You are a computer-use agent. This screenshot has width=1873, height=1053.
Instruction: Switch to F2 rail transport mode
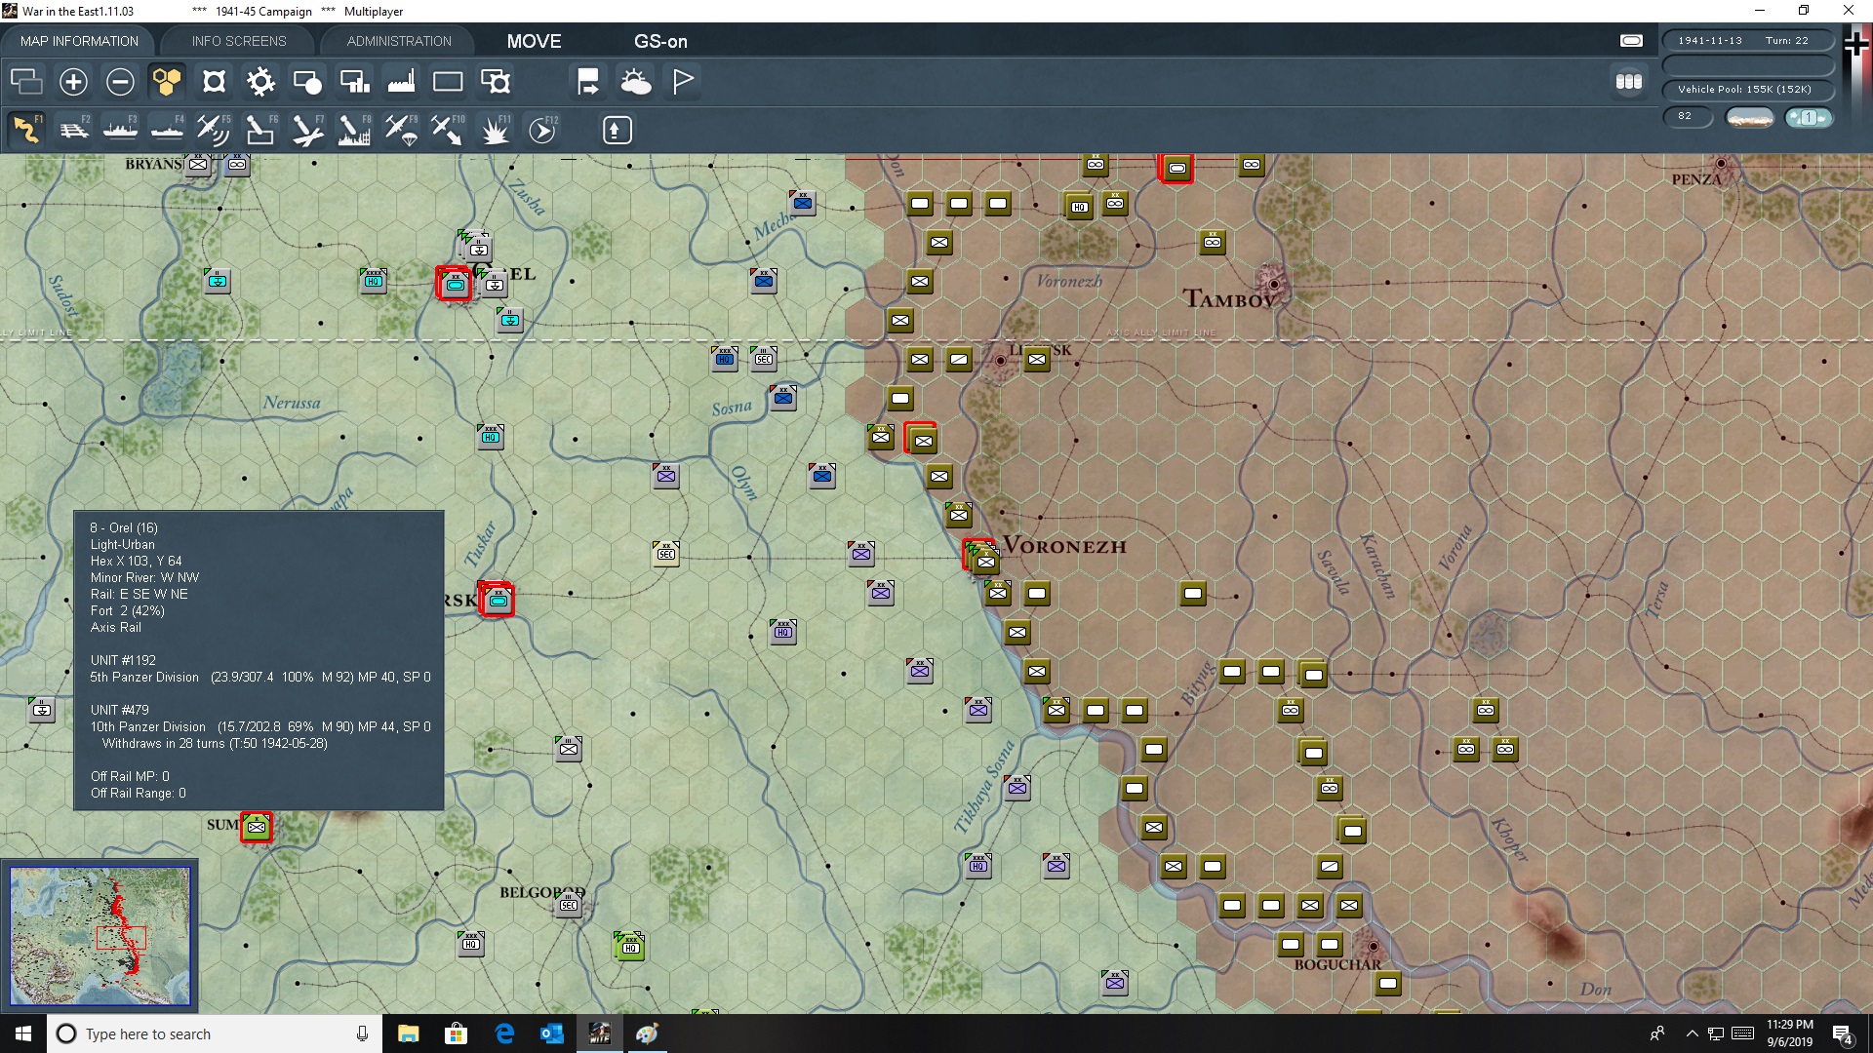(73, 130)
